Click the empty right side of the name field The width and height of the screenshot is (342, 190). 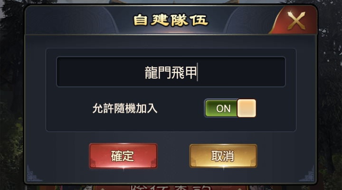click(241, 72)
